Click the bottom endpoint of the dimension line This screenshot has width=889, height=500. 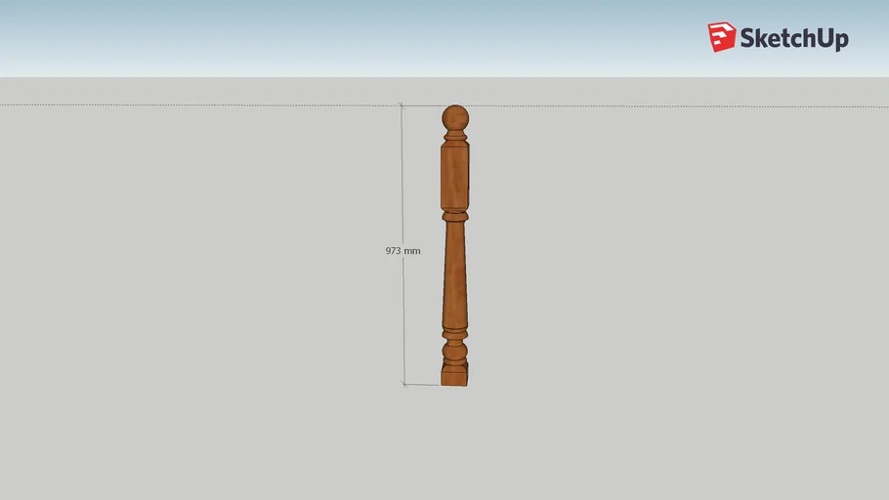click(x=403, y=384)
